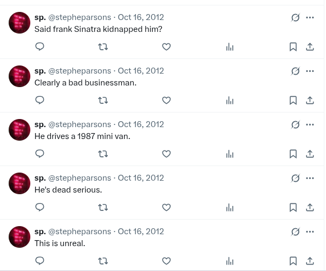326x271 pixels.
Task: Open Oct 16, 2012 date of 'This is unreal.' tweet
Action: [141, 232]
